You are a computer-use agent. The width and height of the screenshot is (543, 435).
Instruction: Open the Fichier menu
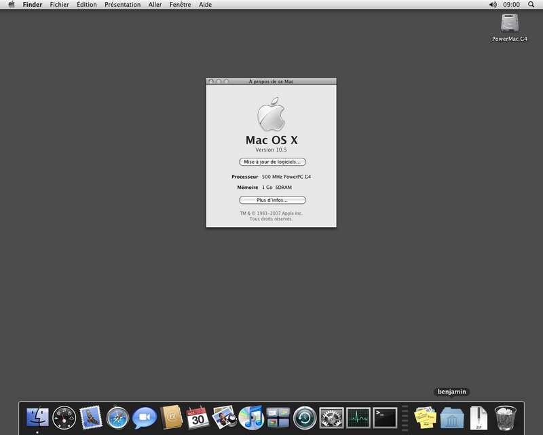click(59, 4)
